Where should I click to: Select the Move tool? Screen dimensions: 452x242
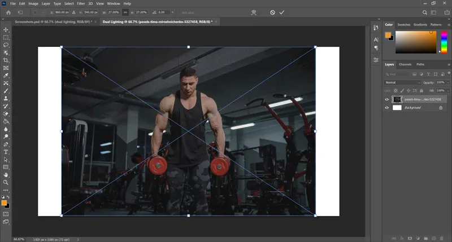6,29
